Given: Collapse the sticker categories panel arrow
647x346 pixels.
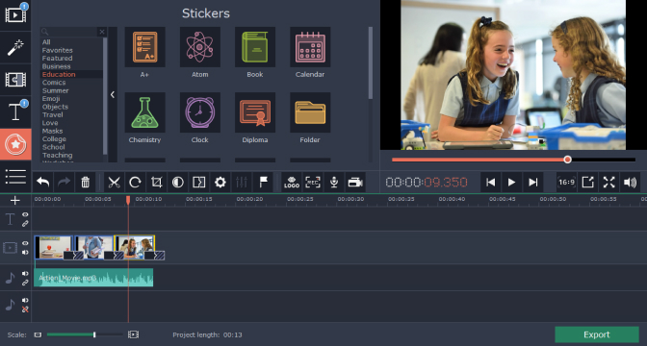Looking at the screenshot, I should [x=113, y=95].
